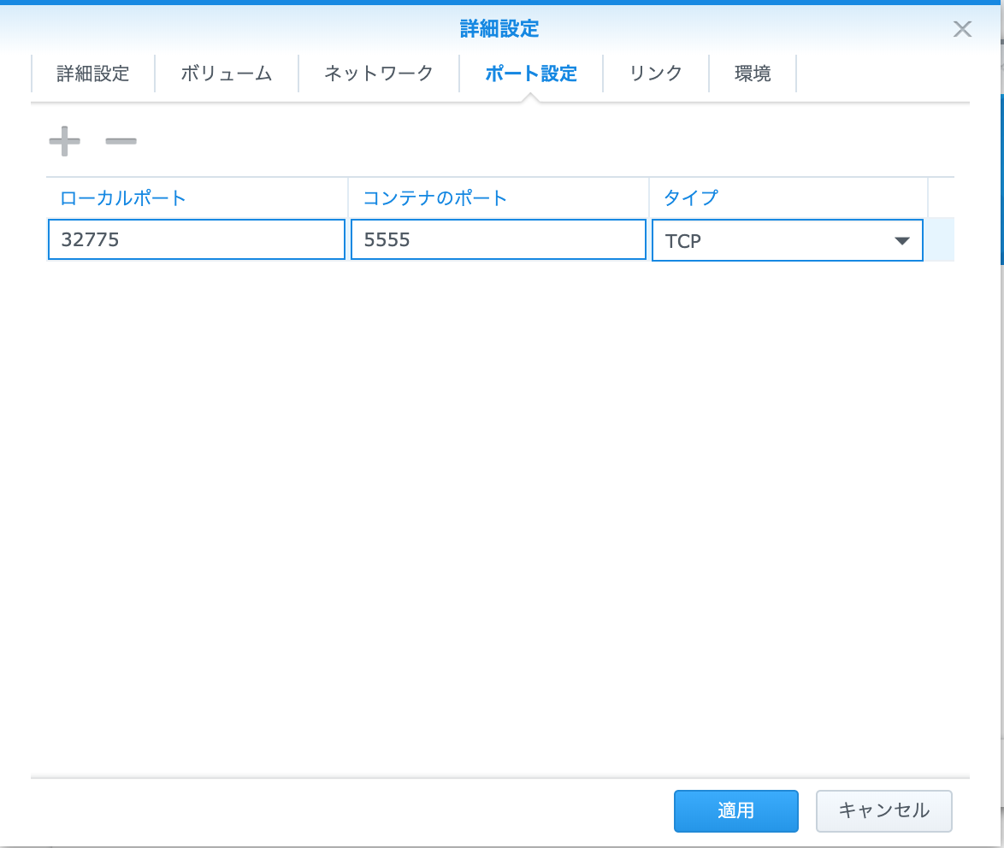Stay on the ポート設定 tab
This screenshot has height=848, width=1004.
tap(530, 74)
